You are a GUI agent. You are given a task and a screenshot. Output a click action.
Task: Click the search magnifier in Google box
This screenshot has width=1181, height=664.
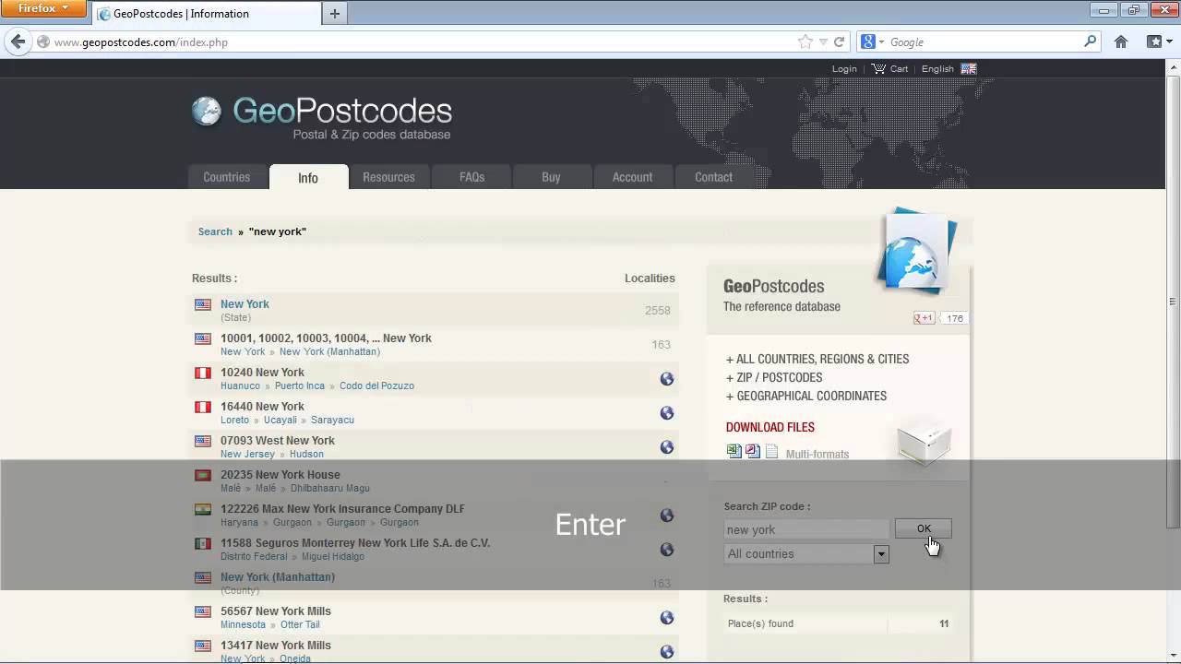(x=1090, y=41)
